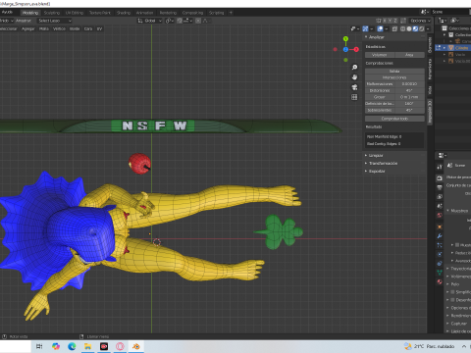Open the shading options dropdown arrow
The image size is (471, 353).
point(428,28)
